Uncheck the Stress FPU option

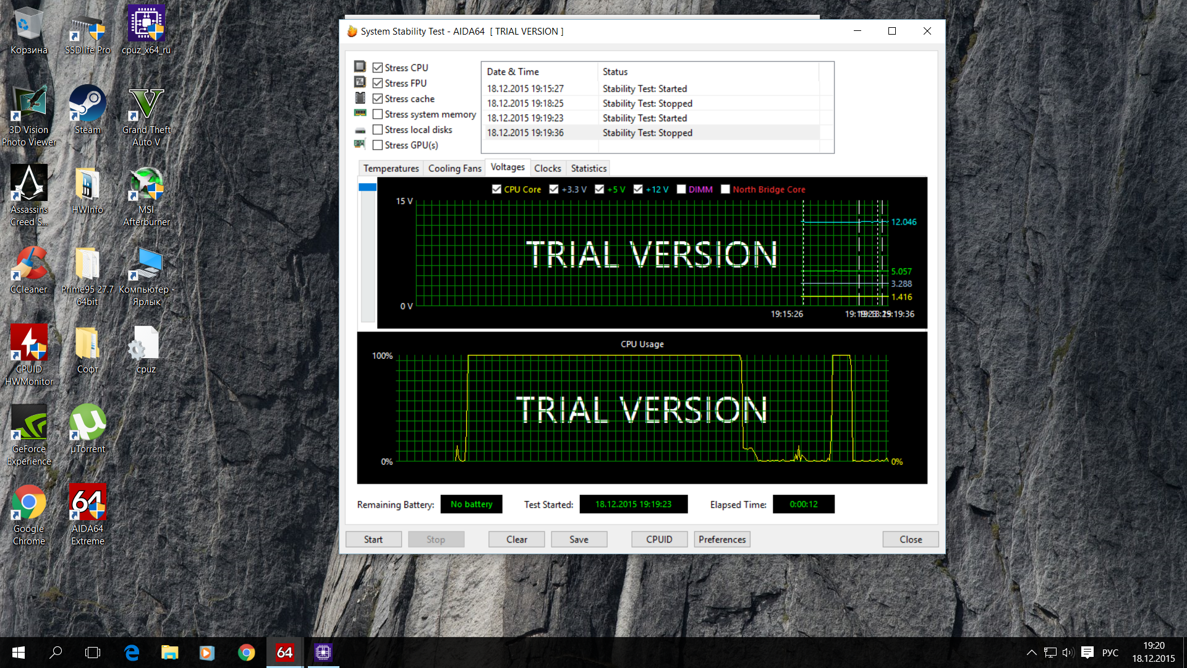pyautogui.click(x=378, y=83)
